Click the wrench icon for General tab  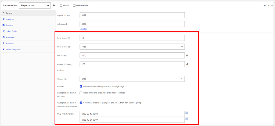click(x=3, y=13)
